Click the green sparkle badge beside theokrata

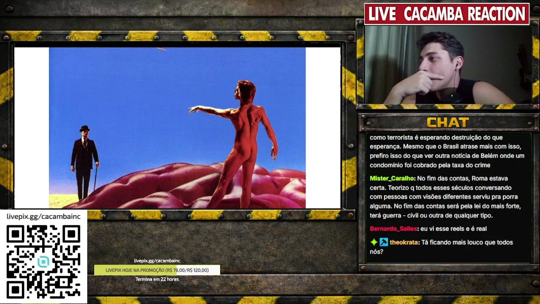point(374,242)
